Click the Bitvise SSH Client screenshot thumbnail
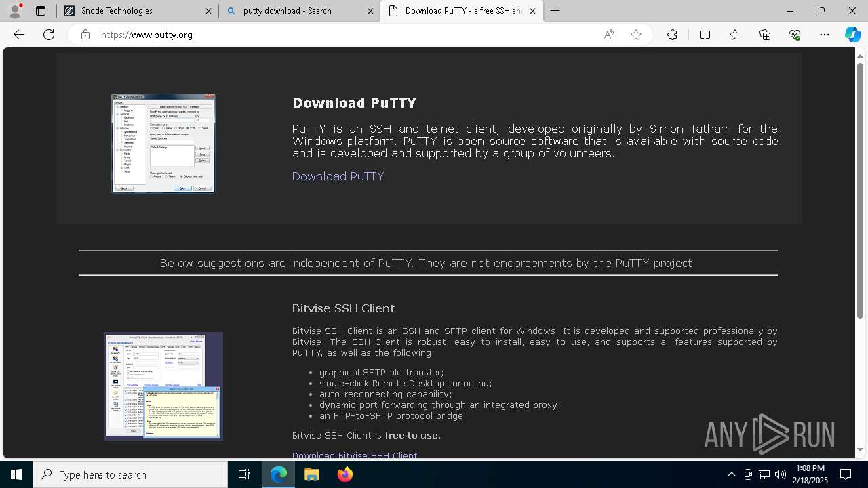Viewport: 868px width, 488px height. [163, 386]
